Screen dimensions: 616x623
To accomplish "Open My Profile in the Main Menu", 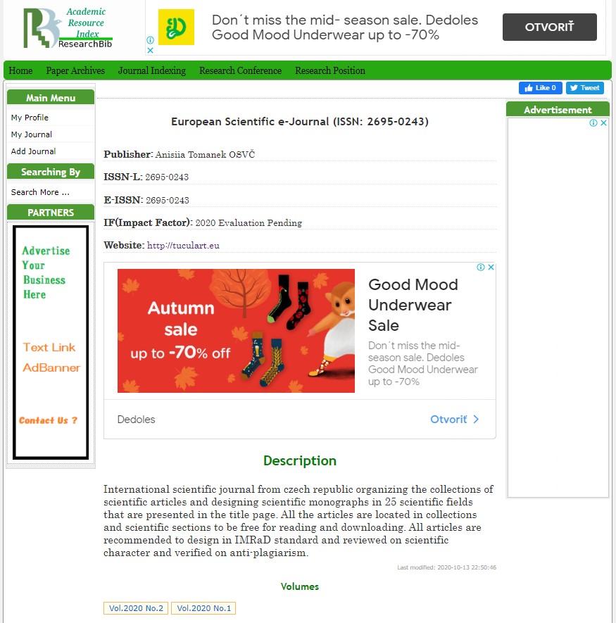I will click(30, 118).
